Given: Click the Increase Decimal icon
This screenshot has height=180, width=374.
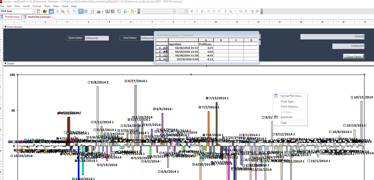Looking at the screenshot, I should tap(240, 11).
